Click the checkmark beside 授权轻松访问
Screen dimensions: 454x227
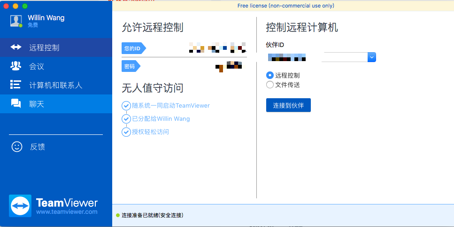click(126, 132)
